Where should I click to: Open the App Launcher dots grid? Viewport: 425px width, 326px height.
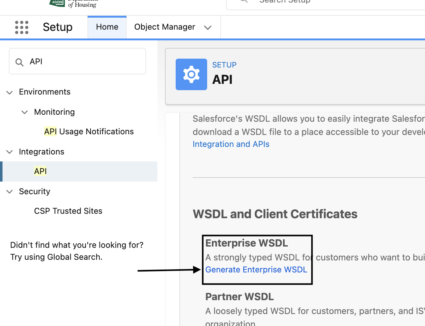click(22, 27)
